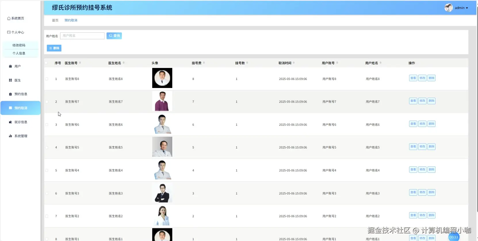This screenshot has width=478, height=241.
Task: Click 删除 for 用户姓名8 row
Action: [431, 78]
